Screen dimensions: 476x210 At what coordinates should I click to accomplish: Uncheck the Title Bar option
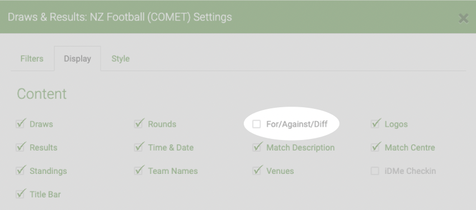(20, 194)
